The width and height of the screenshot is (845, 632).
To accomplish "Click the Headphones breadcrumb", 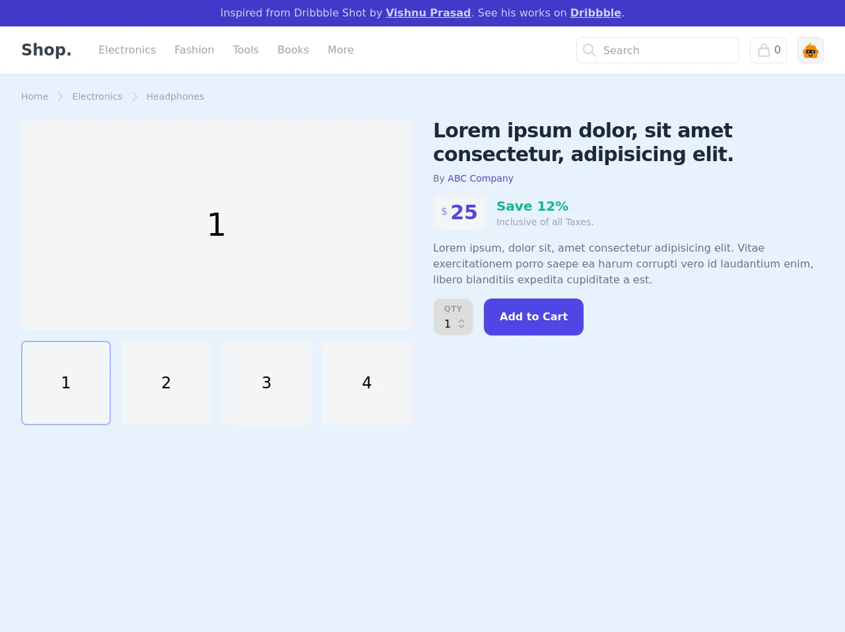I will click(x=175, y=96).
